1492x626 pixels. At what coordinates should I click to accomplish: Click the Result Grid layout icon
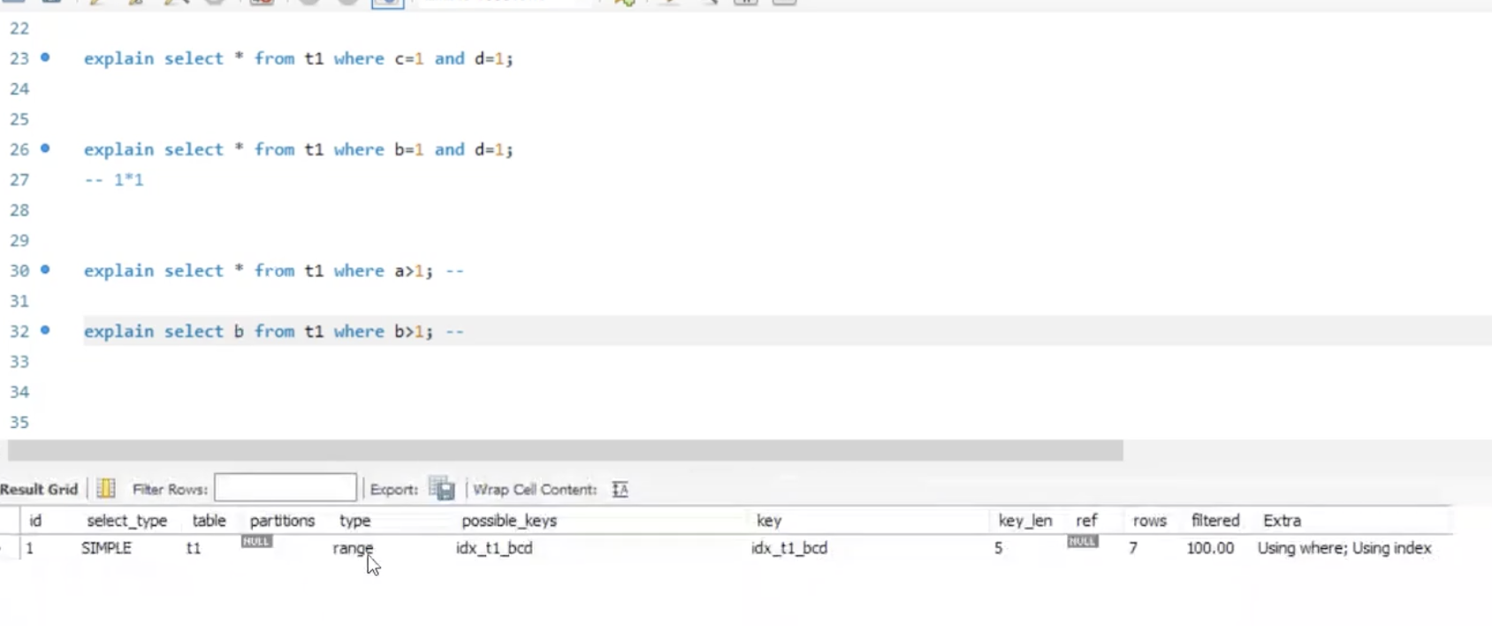coord(106,489)
